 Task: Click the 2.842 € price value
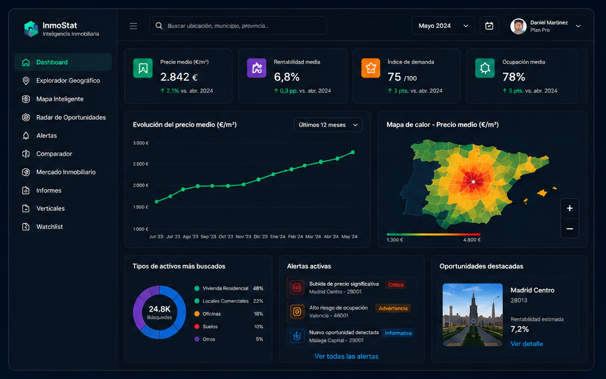pos(179,77)
